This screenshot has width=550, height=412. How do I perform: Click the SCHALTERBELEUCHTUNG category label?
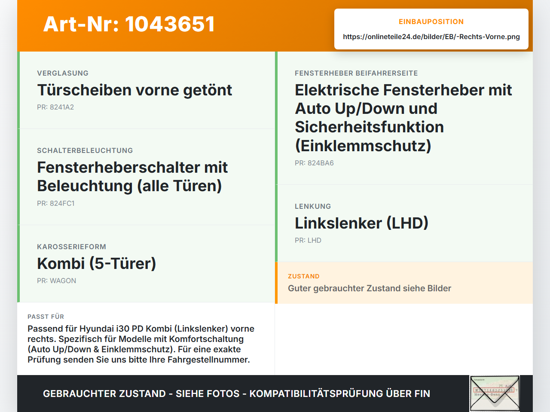coord(85,150)
